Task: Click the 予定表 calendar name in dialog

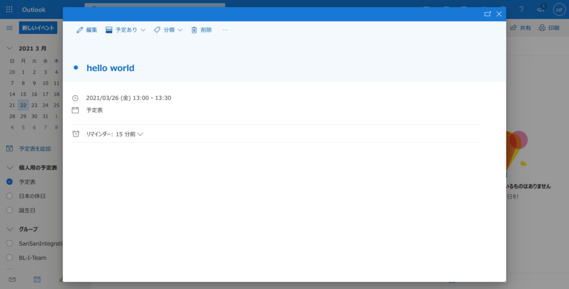Action: [x=94, y=110]
